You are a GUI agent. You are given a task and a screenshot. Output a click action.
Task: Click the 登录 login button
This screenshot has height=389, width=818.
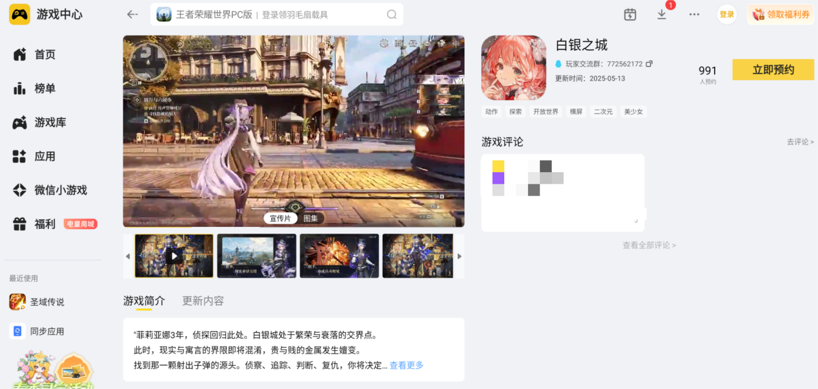pos(727,14)
